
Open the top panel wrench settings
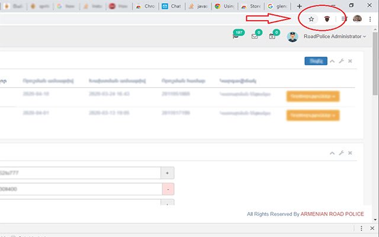pos(341,61)
